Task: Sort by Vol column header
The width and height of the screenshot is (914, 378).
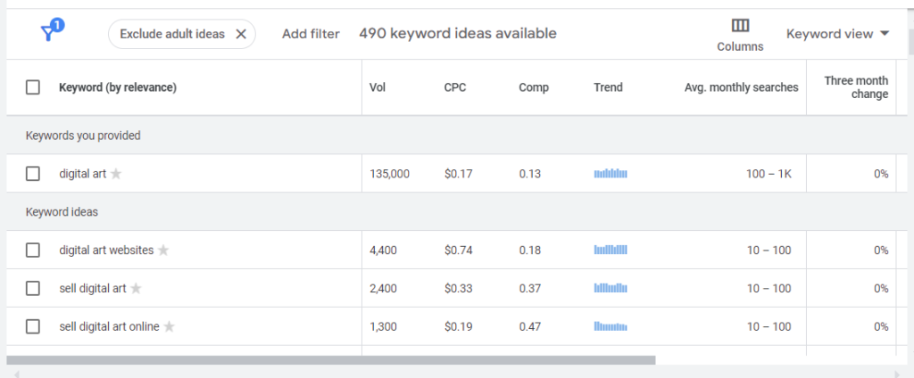Action: click(378, 88)
